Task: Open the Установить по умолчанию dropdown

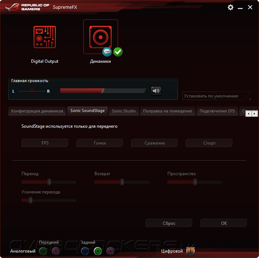Action: (217, 96)
